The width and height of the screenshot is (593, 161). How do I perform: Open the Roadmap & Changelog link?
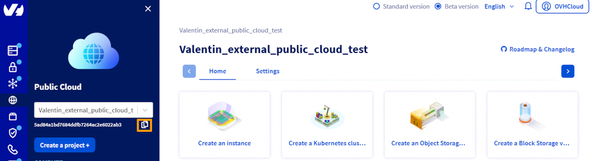click(x=538, y=49)
